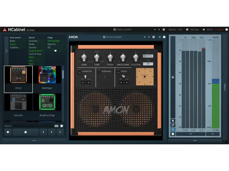
Task: Open the Menu item
Action: [x=210, y=29]
